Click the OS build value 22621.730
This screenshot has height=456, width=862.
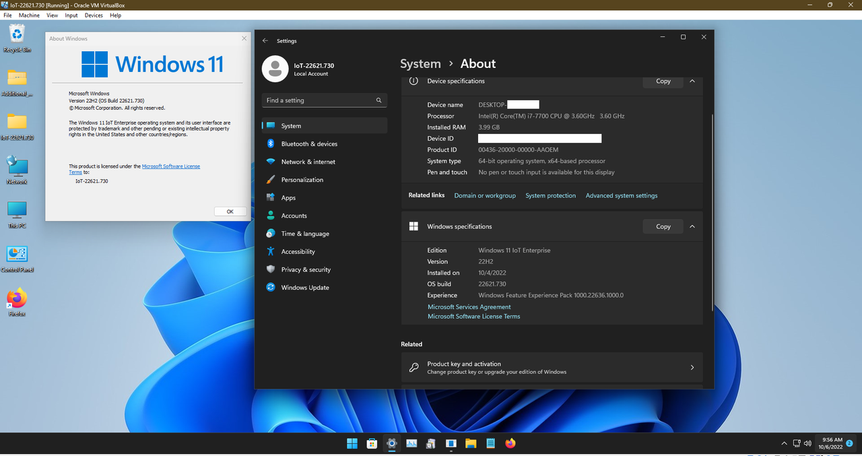tap(492, 284)
